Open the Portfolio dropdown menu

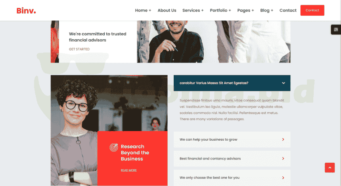point(220,10)
